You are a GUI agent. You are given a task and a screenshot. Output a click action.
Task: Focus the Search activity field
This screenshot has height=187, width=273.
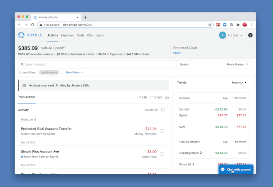(97, 64)
